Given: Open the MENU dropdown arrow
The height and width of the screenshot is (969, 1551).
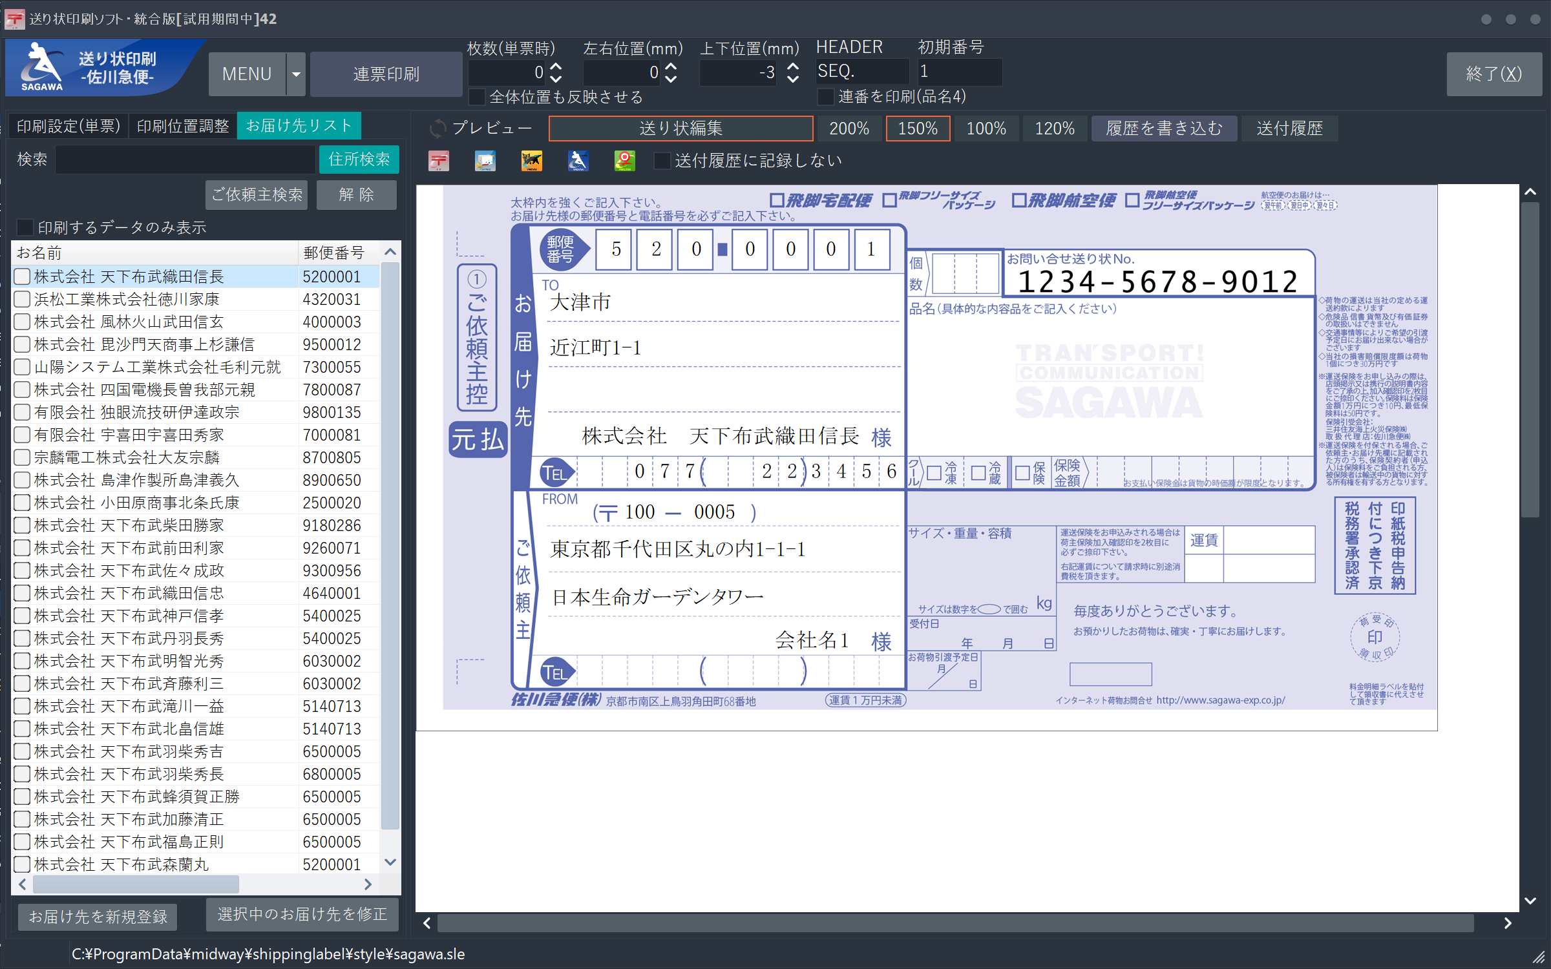Looking at the screenshot, I should 296,74.
